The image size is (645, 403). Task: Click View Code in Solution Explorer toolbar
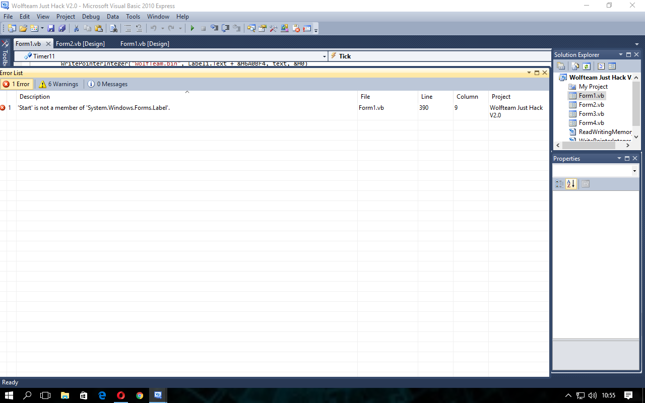point(601,66)
